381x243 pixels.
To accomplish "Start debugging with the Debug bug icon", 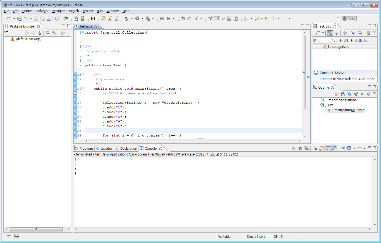I will coord(127,18).
